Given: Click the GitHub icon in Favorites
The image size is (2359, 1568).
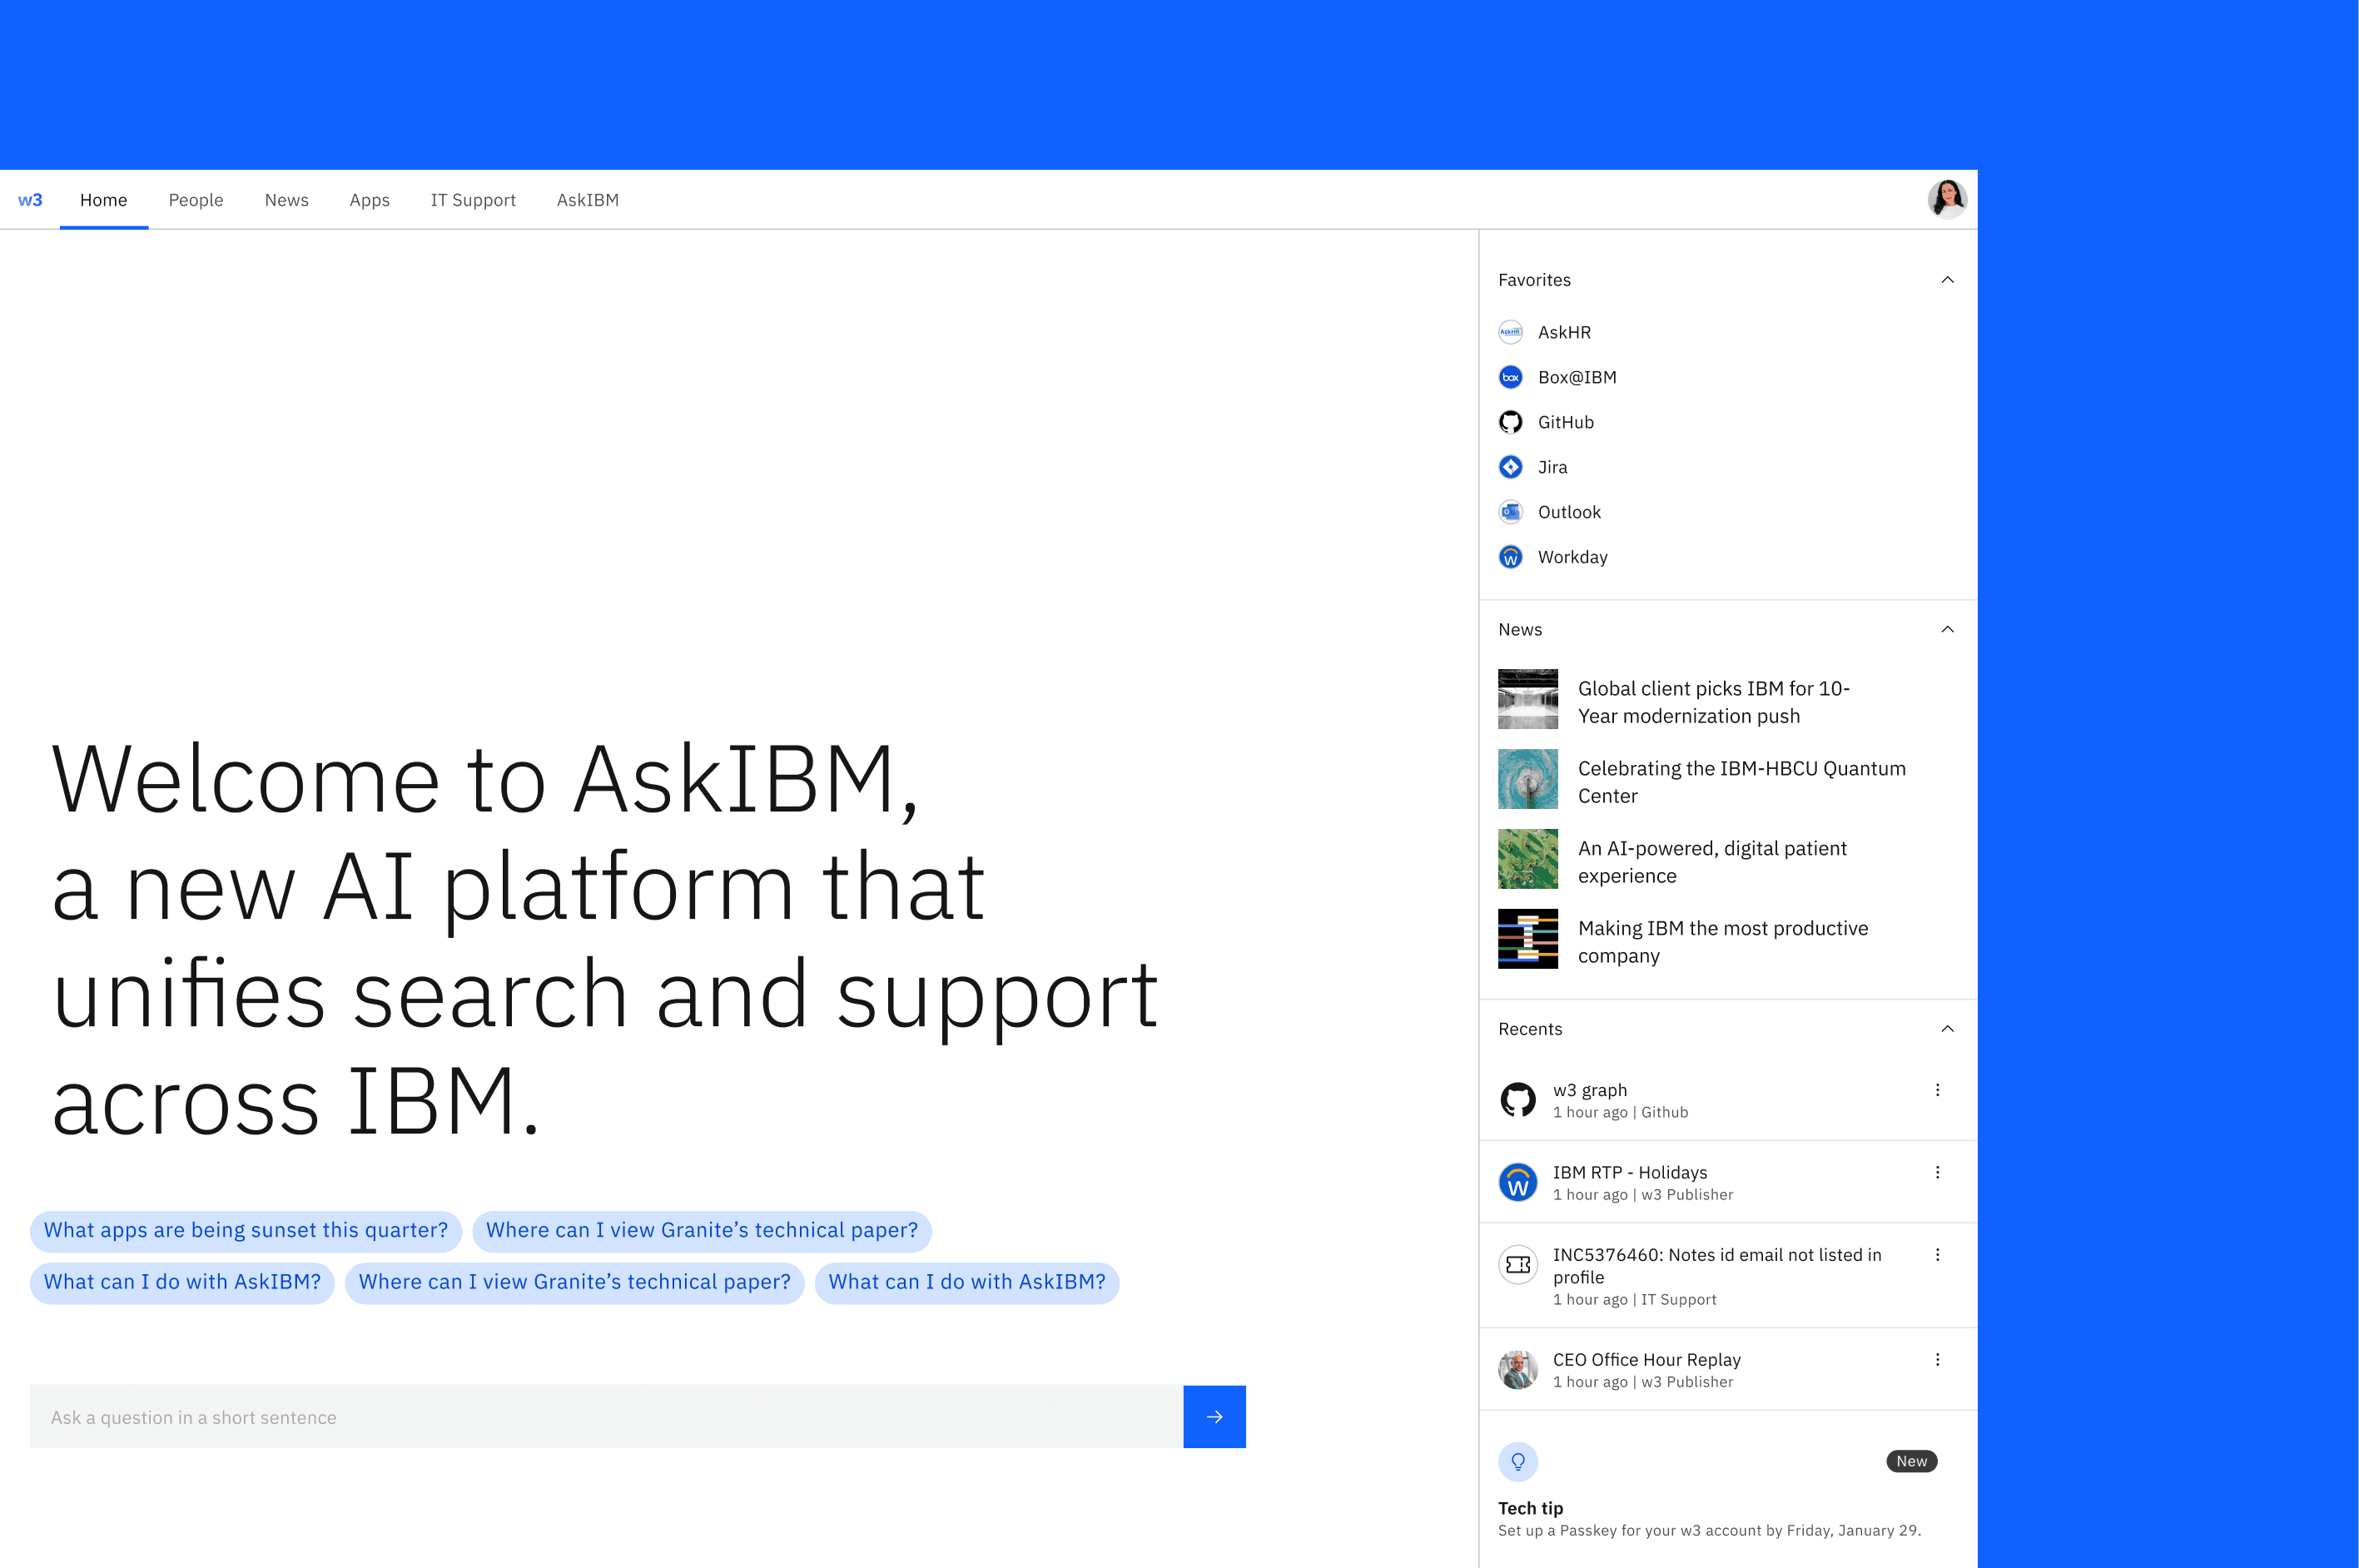Looking at the screenshot, I should pyautogui.click(x=1510, y=422).
